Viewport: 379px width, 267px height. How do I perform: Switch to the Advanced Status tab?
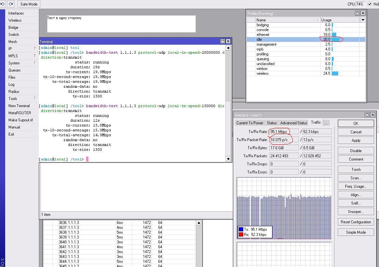pyautogui.click(x=293, y=123)
